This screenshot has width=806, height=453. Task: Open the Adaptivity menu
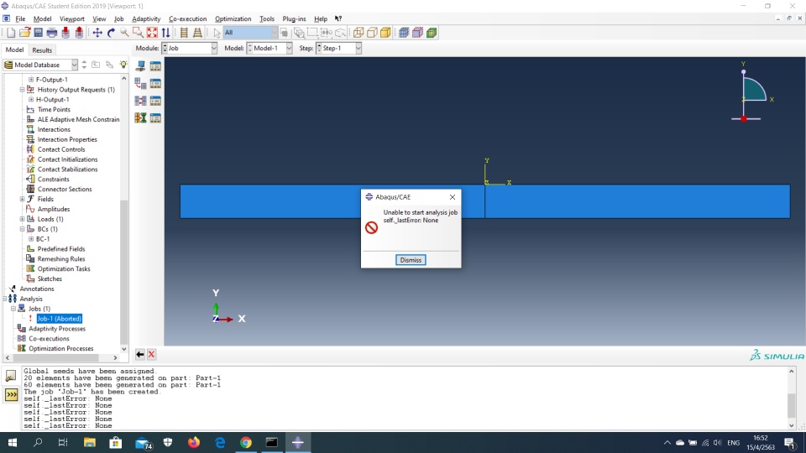click(x=146, y=19)
